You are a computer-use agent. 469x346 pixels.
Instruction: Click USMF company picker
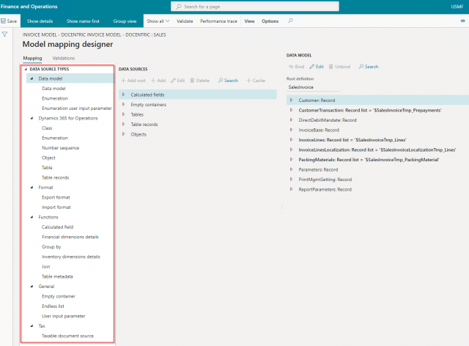(457, 7)
